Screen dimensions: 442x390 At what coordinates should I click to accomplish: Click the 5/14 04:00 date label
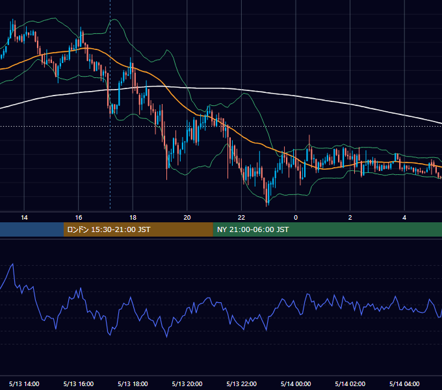point(404,383)
